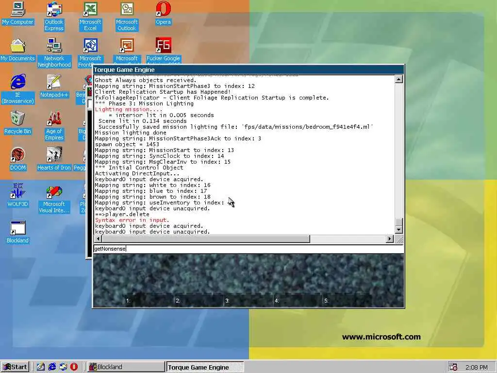Click the 2:08 PM clock
Screen dimensions: 497x373
pos(477,367)
